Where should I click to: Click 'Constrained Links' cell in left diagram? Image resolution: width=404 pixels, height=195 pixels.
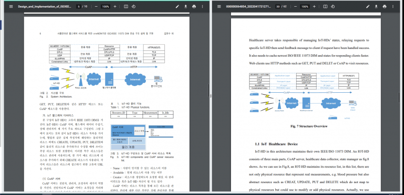click(60, 62)
